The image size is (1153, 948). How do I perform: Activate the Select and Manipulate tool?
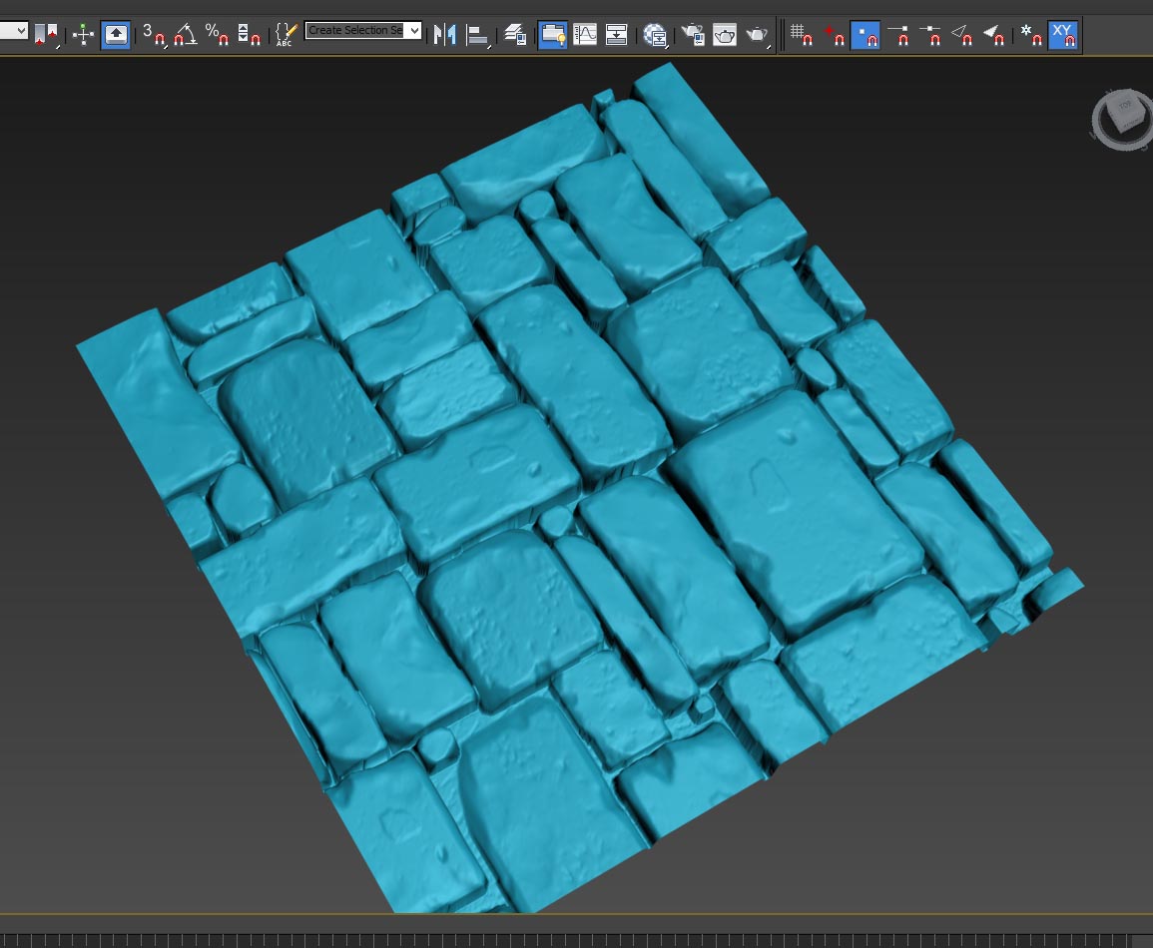pyautogui.click(x=83, y=35)
